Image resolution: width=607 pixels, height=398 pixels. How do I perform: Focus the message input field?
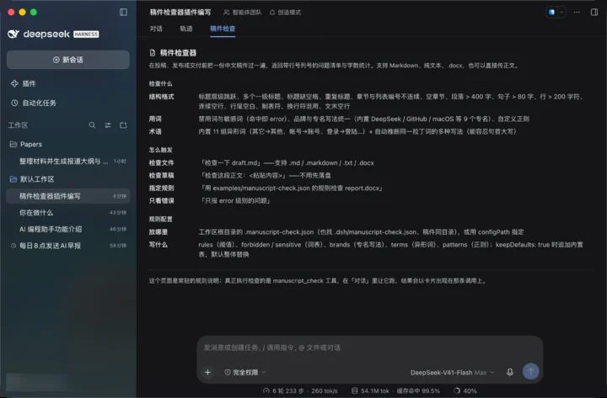click(370, 348)
